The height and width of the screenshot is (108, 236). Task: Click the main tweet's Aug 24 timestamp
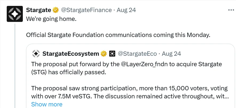(126, 10)
